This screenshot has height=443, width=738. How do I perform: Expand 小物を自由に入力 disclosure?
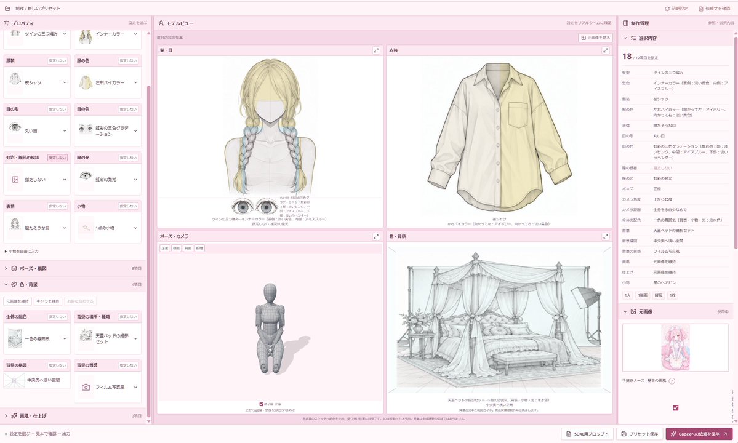[22, 252]
